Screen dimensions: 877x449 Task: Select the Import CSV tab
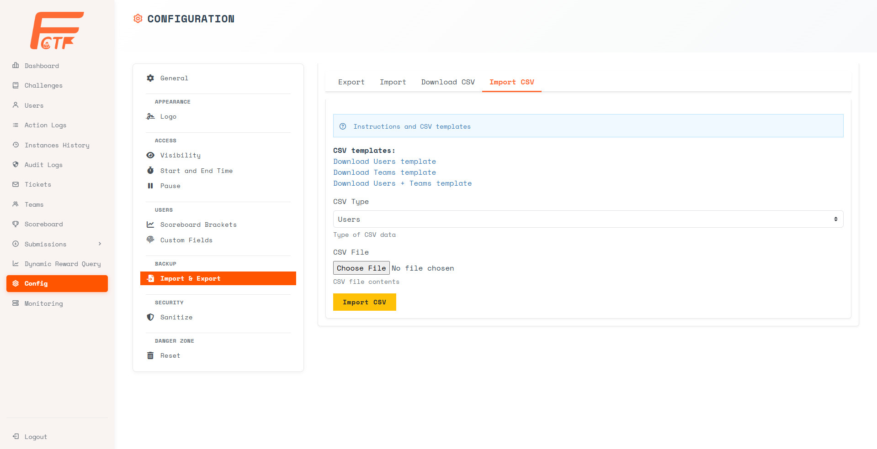click(x=512, y=82)
